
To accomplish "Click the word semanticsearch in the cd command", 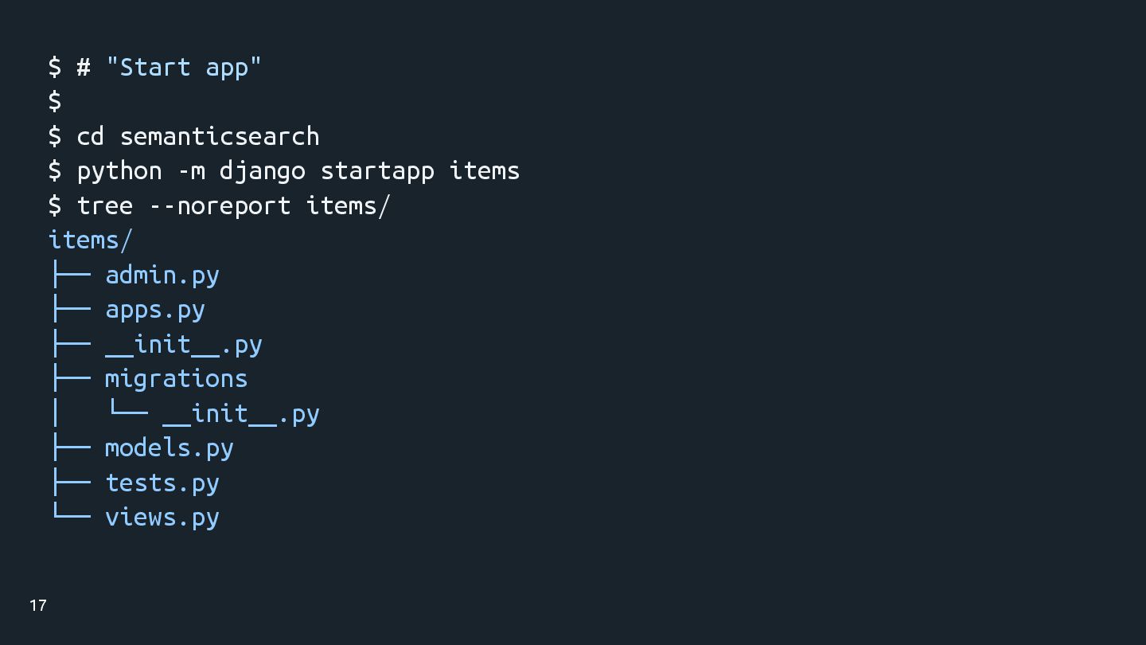I will 220,136.
